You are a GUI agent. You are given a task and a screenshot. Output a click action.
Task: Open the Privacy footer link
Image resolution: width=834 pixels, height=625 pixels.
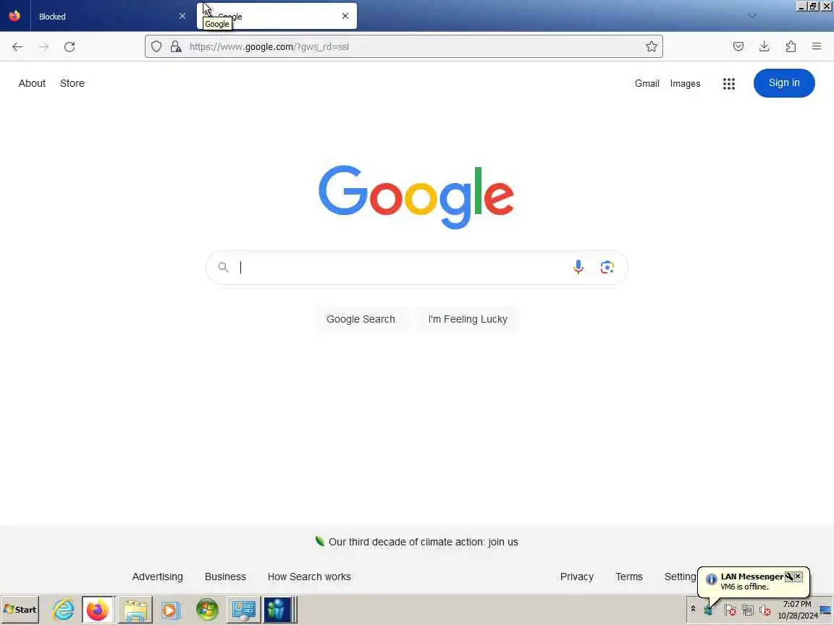[576, 577]
